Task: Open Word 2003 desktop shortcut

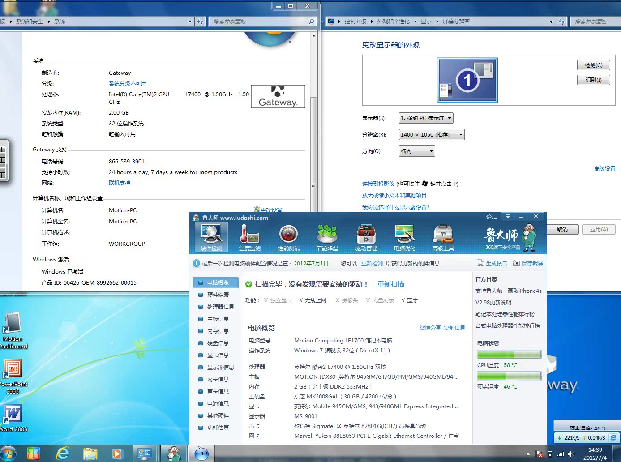Action: coord(13,418)
